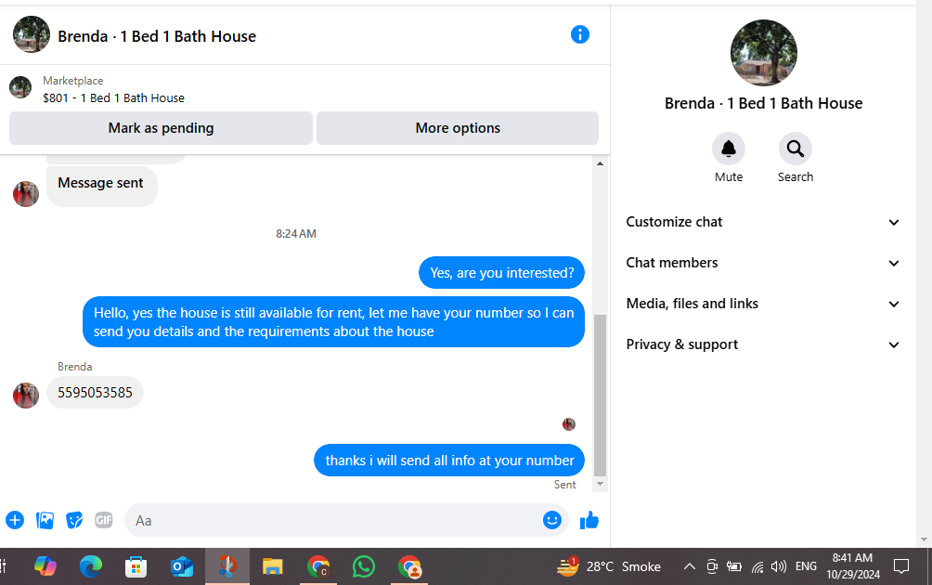Open the Marketplace listing thumbnail
Viewport: 932px width, 585px height.
pos(20,87)
